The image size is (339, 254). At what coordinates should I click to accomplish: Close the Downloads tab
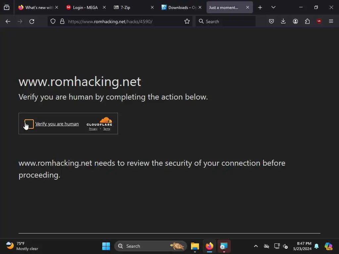pos(200,7)
